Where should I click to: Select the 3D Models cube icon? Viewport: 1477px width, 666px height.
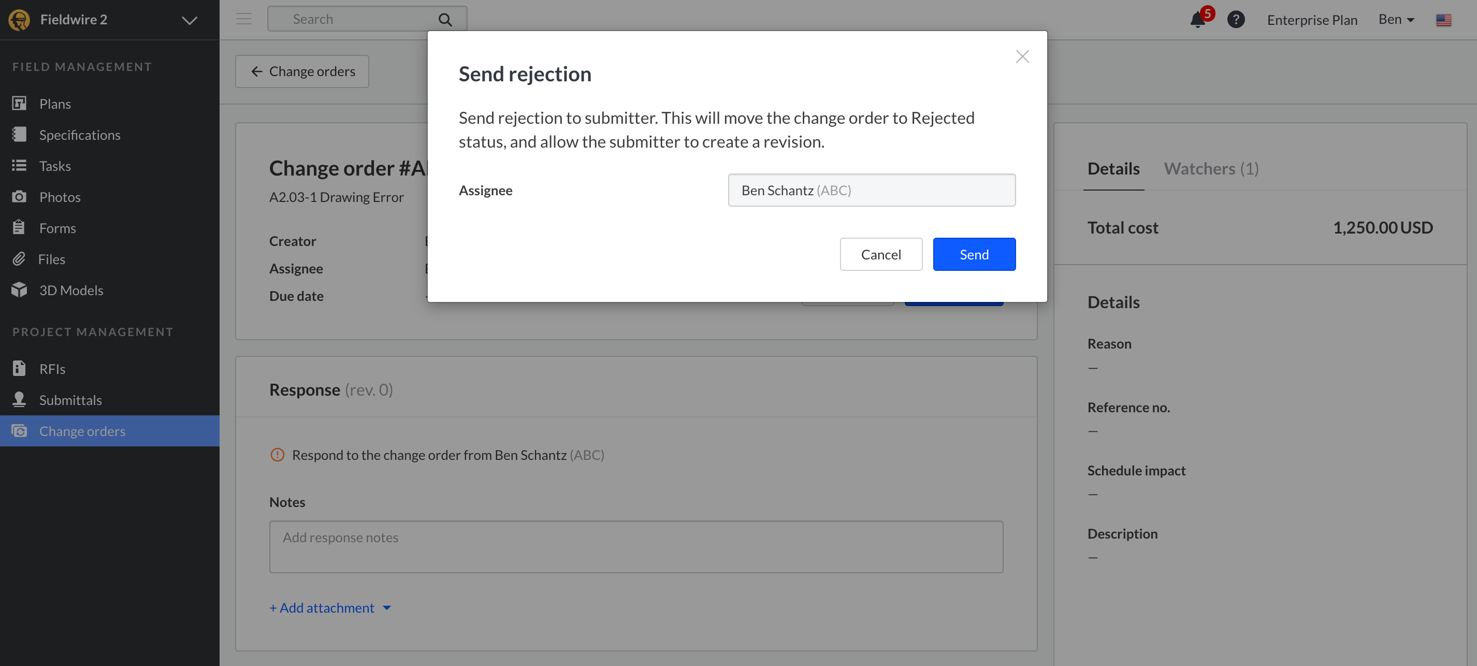pyautogui.click(x=19, y=290)
